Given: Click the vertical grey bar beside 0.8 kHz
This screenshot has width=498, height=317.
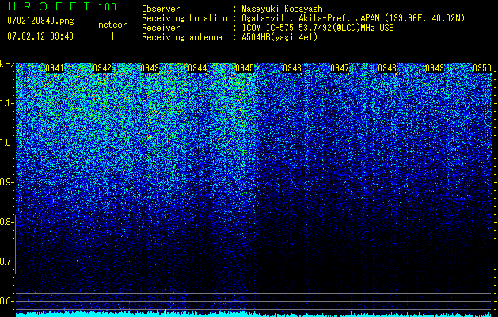Looking at the screenshot, I should pos(15,244).
